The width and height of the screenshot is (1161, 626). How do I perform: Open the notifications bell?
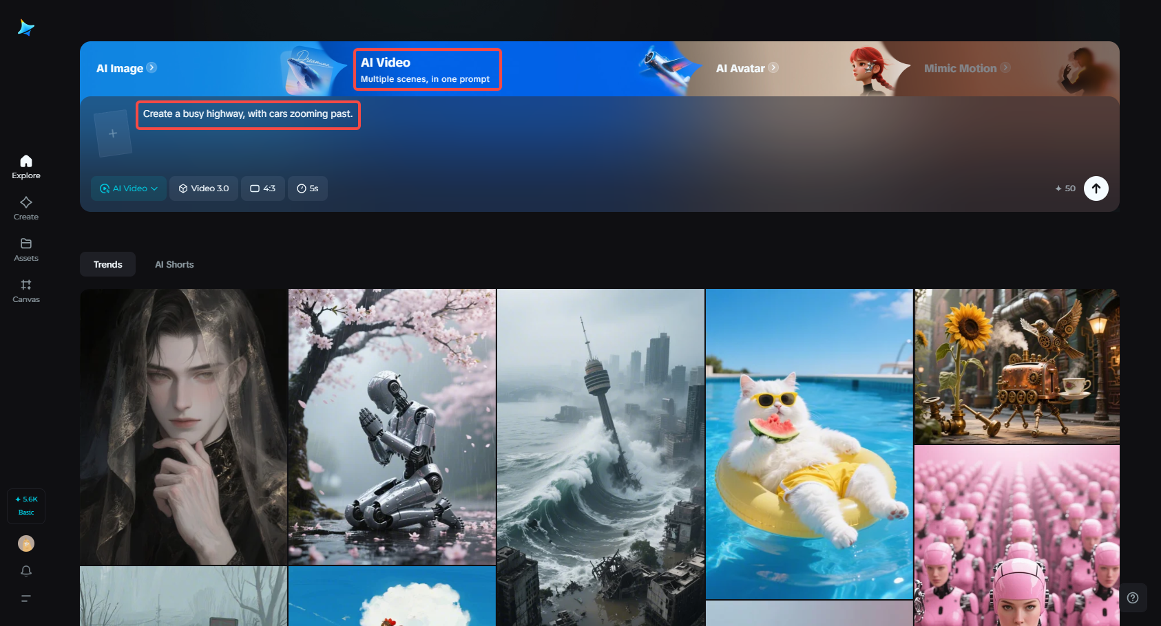(26, 571)
